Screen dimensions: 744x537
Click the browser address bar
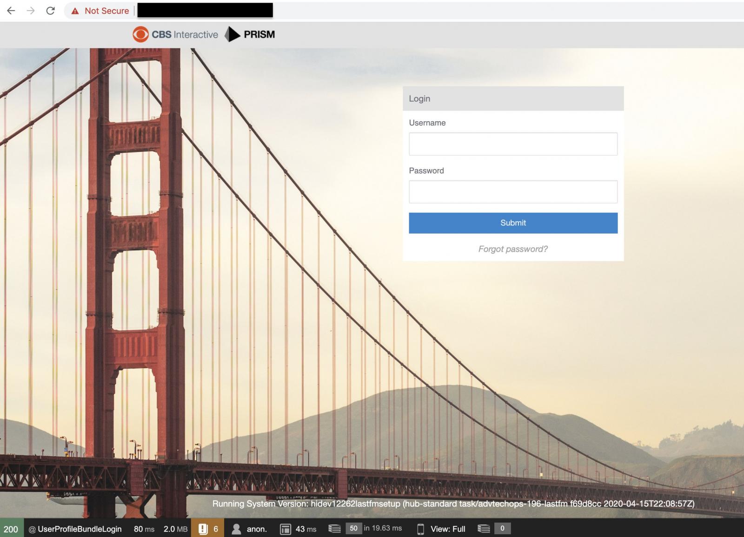click(205, 10)
